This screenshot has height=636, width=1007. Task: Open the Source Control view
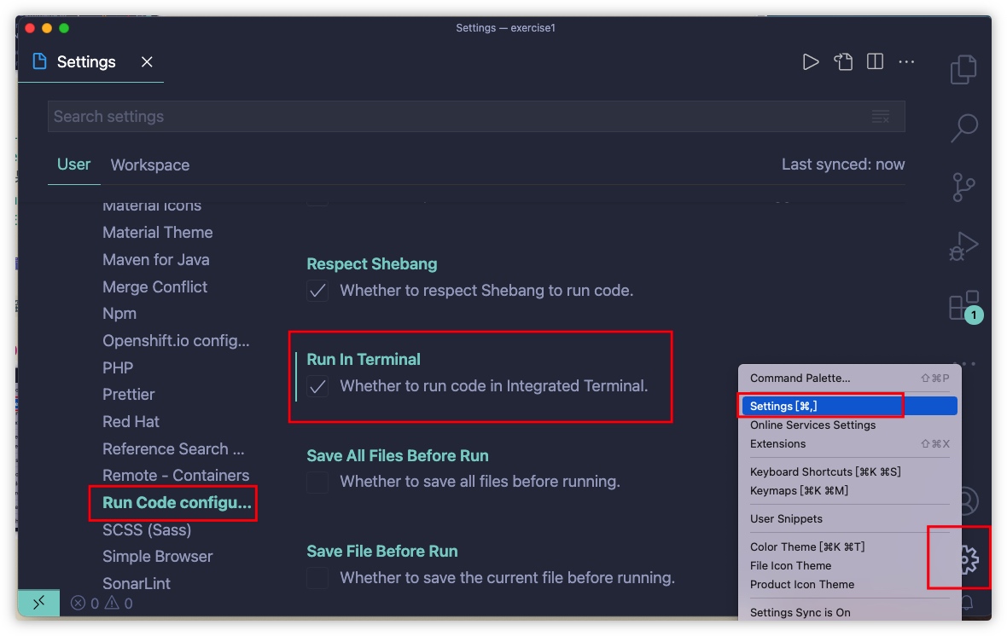coord(963,187)
